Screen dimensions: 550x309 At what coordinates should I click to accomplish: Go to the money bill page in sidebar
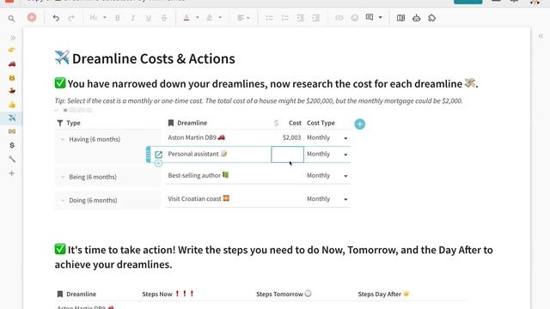tap(12, 131)
